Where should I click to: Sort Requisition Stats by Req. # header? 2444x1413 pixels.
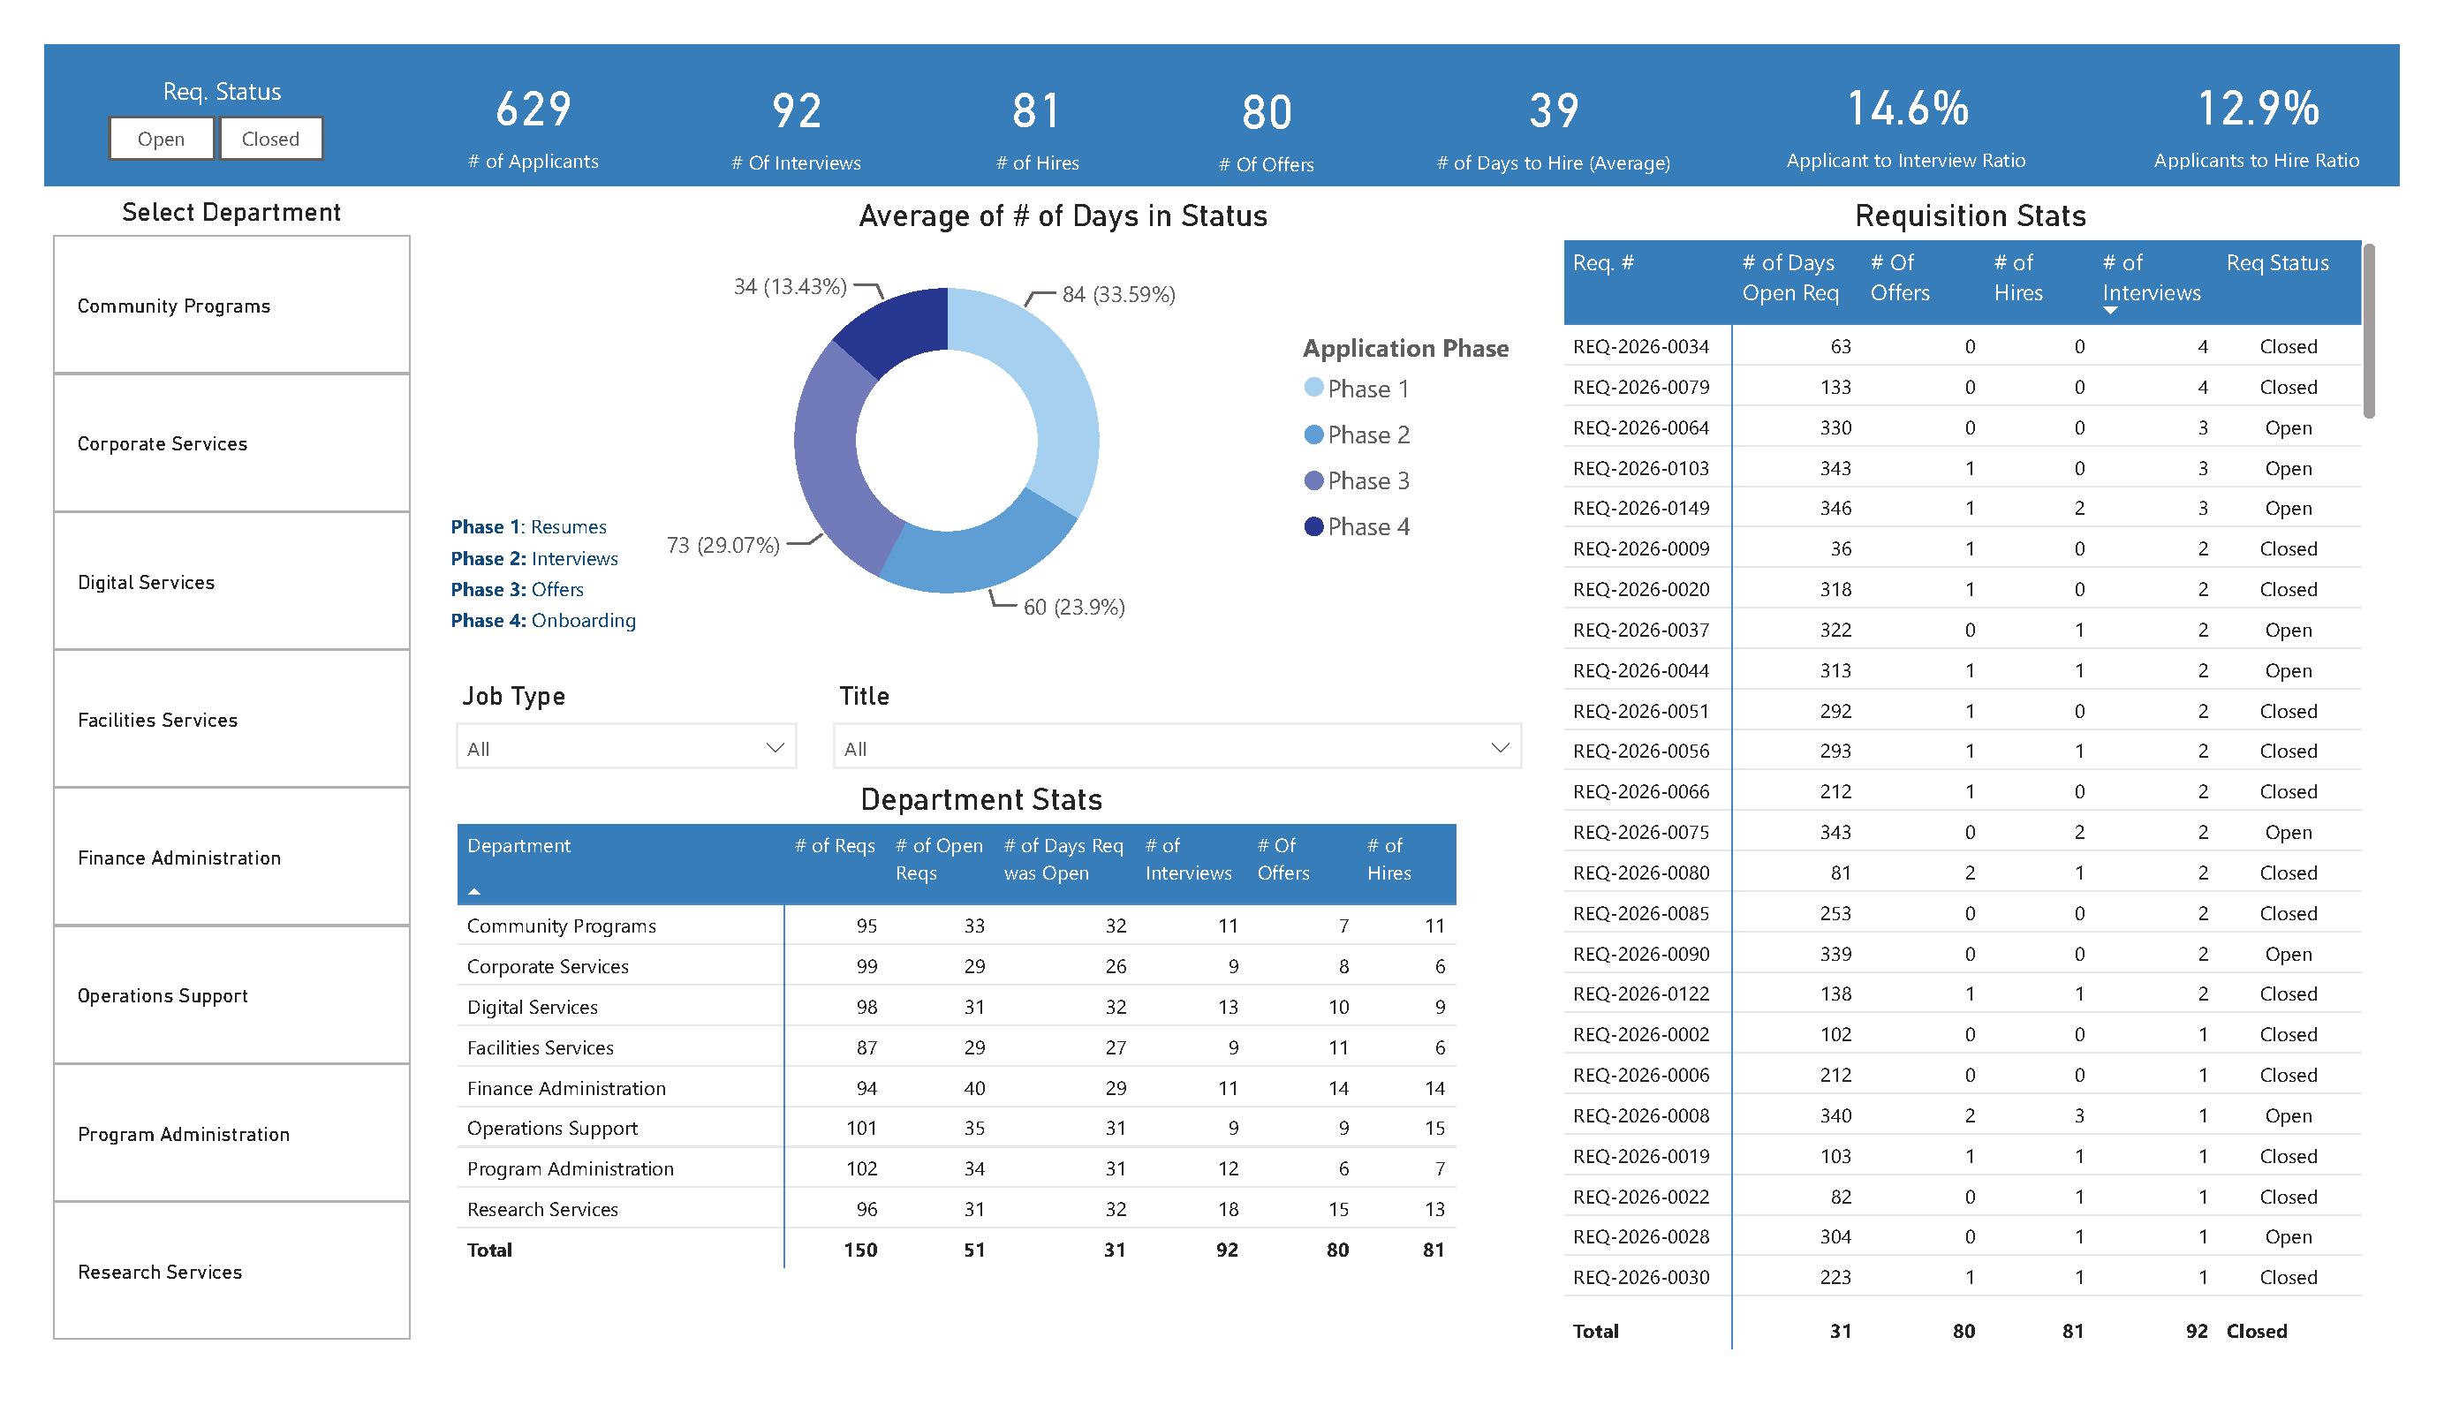pos(1603,263)
